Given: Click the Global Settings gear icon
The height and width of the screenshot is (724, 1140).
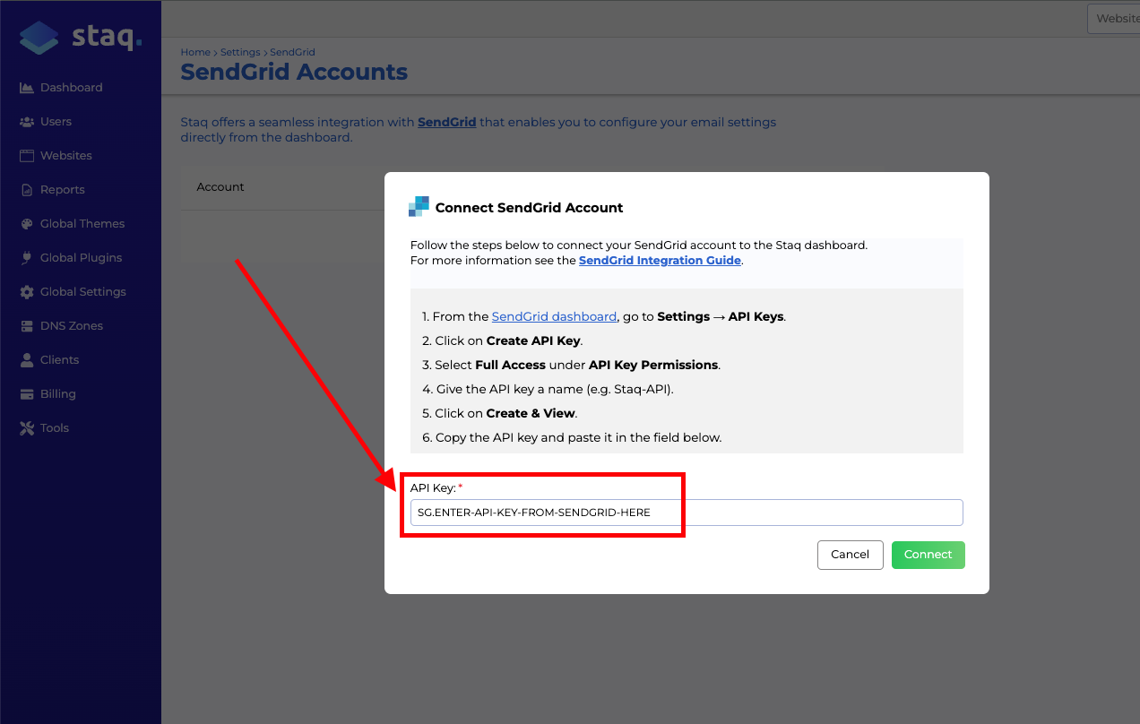Looking at the screenshot, I should (x=27, y=292).
